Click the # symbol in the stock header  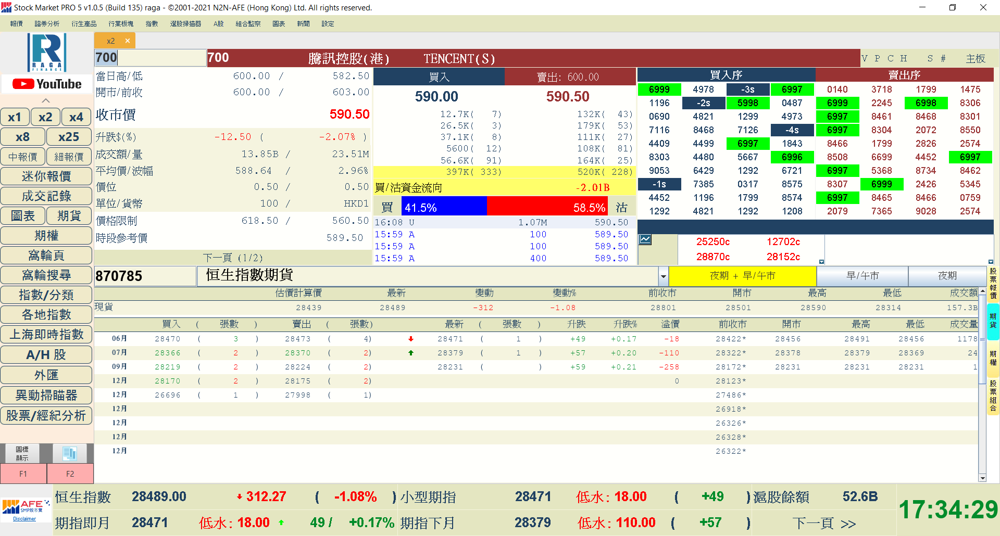pos(943,58)
